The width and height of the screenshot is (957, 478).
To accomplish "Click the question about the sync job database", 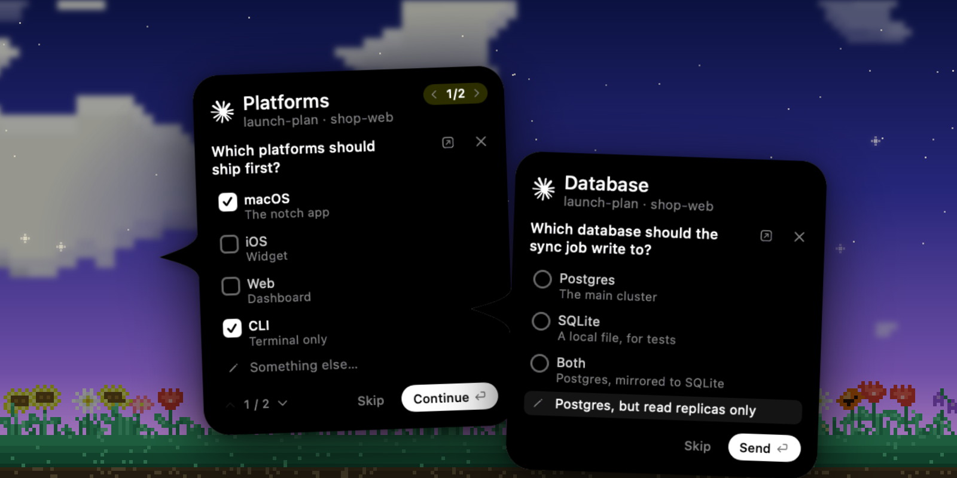I will tap(624, 239).
